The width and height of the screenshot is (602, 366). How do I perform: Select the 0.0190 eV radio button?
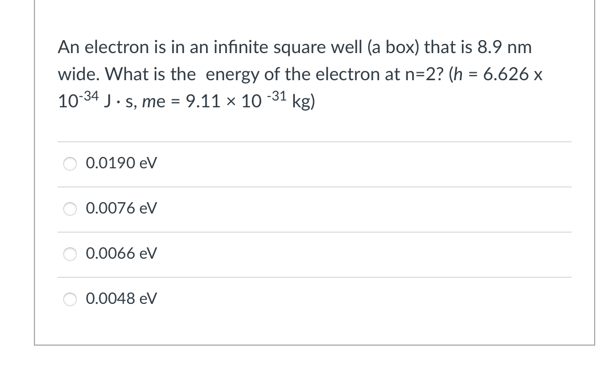tap(69, 163)
